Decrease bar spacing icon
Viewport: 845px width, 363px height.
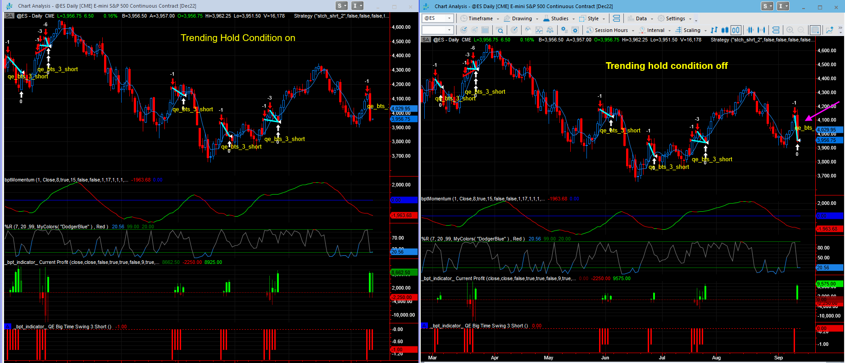750,30
